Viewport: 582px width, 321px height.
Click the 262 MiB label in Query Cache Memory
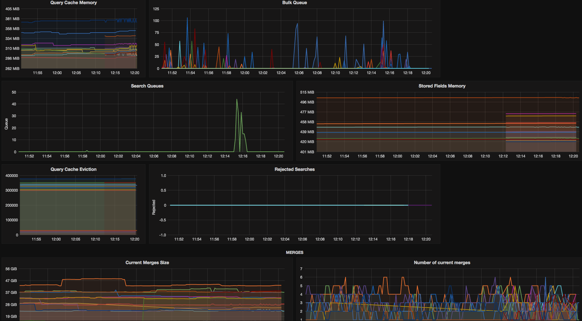(12, 69)
